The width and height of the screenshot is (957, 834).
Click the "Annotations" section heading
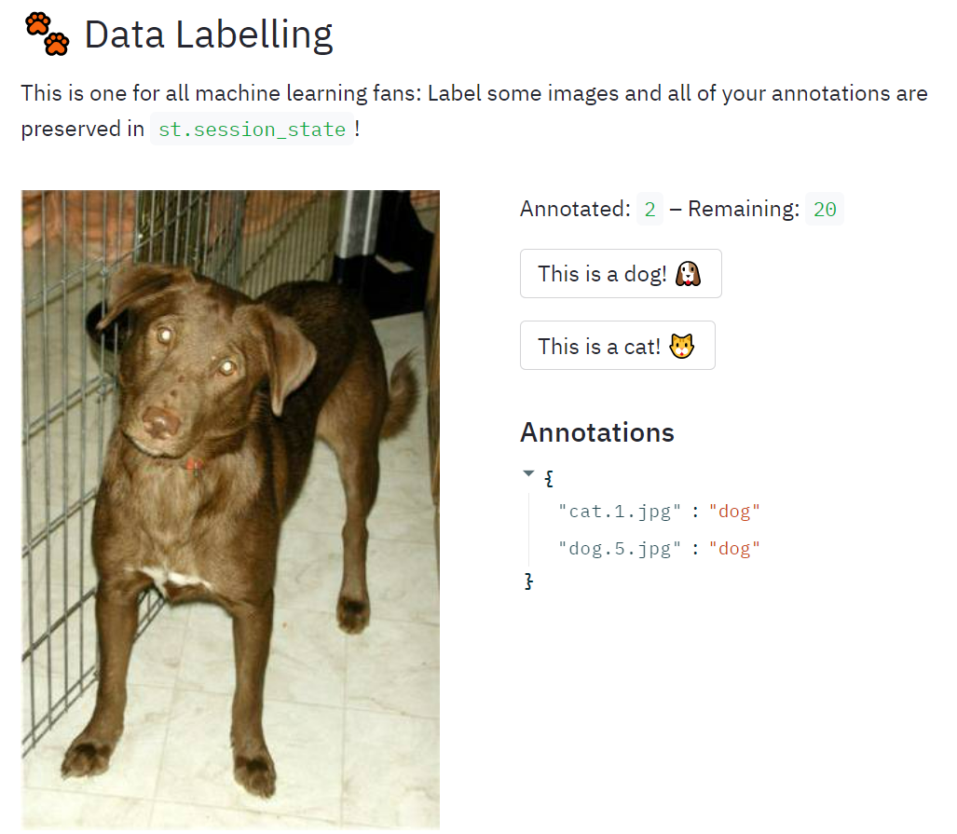pyautogui.click(x=596, y=432)
